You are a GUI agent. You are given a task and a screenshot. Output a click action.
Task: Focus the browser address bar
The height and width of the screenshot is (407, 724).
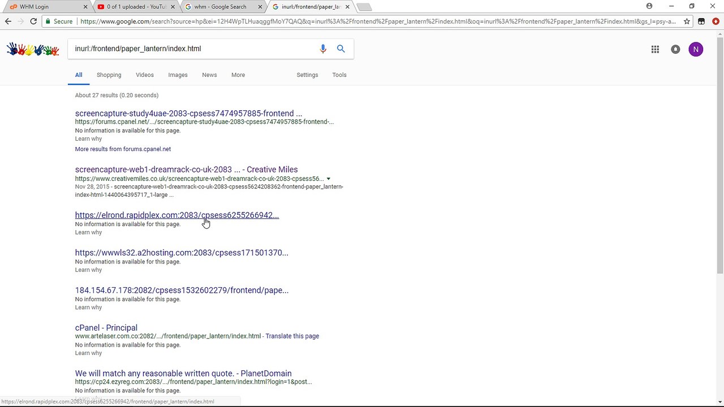(x=378, y=21)
